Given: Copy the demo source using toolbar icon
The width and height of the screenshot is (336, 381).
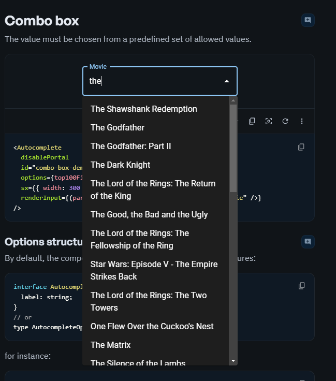Looking at the screenshot, I should pos(252,121).
